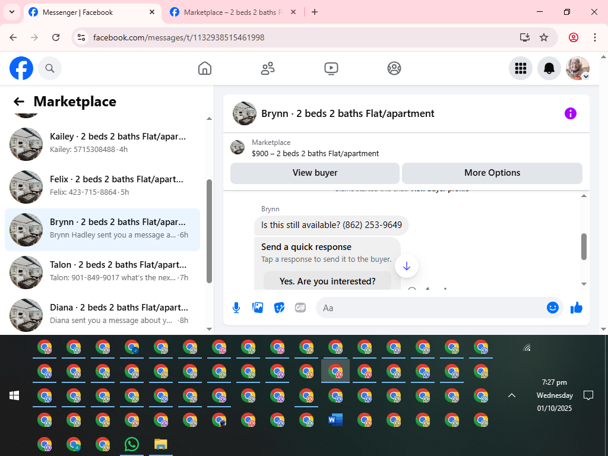This screenshot has height=456, width=608.
Task: Open the emoji picker smiley
Action: [553, 308]
